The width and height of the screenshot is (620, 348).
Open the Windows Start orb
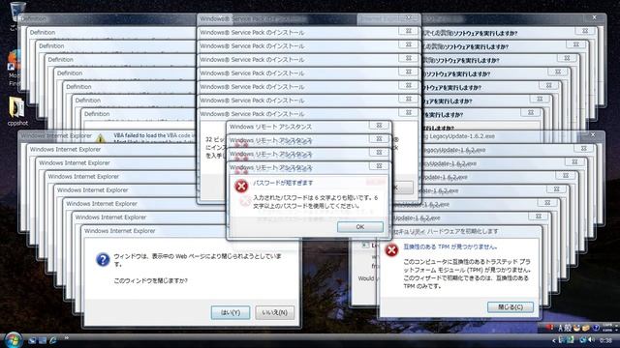click(x=13, y=339)
